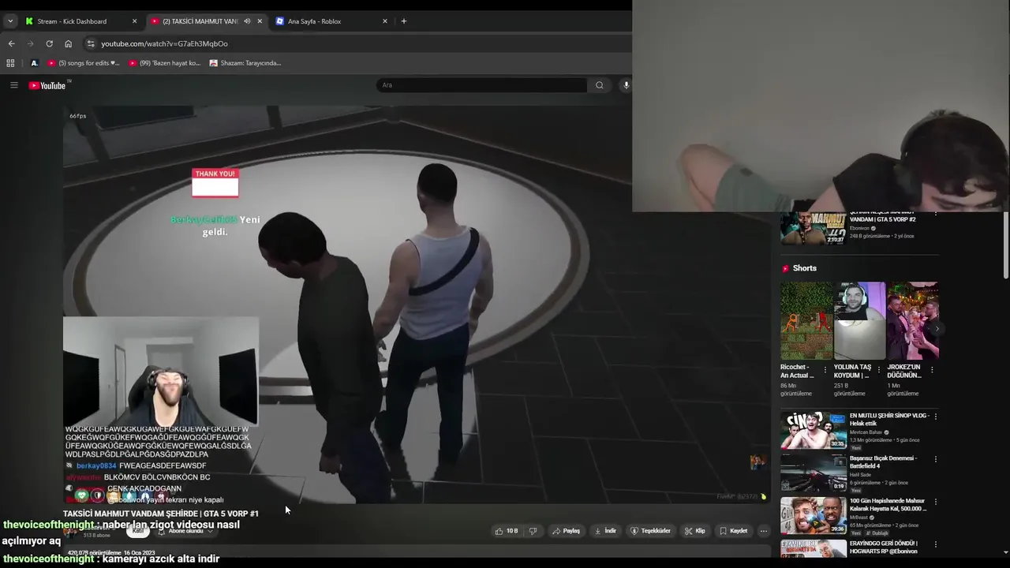Viewport: 1010px width, 568px height.
Task: Open a new browser tab
Action: (404, 21)
